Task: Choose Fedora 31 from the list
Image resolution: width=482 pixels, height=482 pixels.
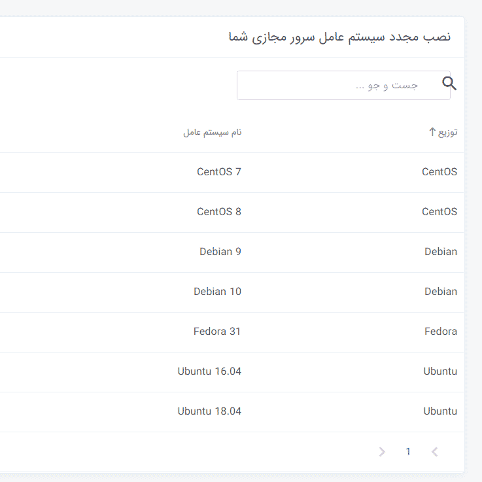Action: pos(217,332)
